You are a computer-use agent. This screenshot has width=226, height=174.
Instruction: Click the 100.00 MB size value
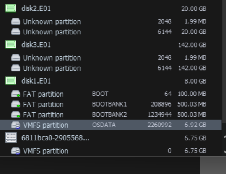click(192, 94)
